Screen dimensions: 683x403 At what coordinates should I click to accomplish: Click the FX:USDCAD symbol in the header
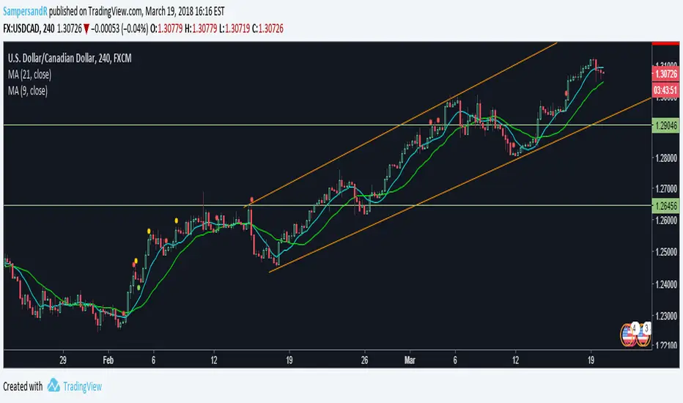(x=22, y=29)
